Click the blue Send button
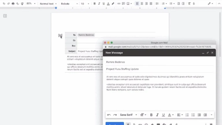 point(114,124)
